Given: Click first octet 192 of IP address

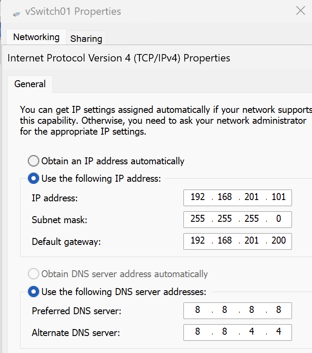Looking at the screenshot, I should click(198, 197).
